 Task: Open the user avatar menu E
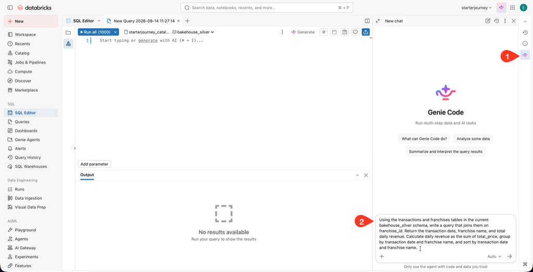click(523, 7)
